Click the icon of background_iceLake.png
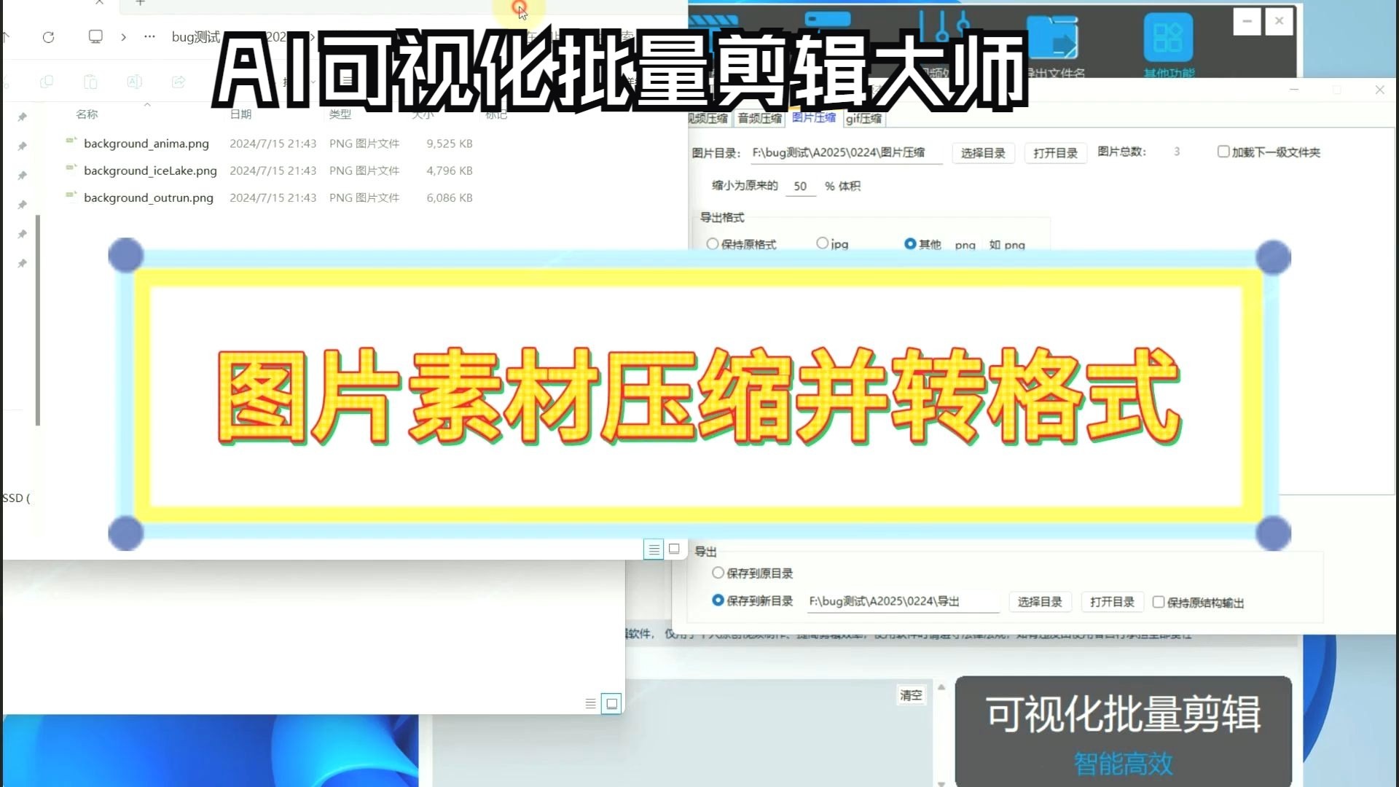Image resolution: width=1399 pixels, height=787 pixels. [71, 168]
